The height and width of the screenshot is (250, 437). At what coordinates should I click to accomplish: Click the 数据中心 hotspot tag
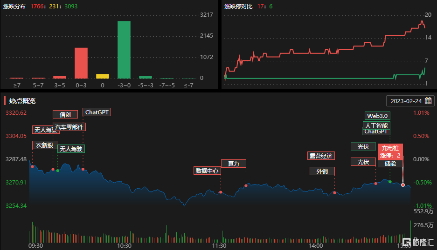(207, 171)
